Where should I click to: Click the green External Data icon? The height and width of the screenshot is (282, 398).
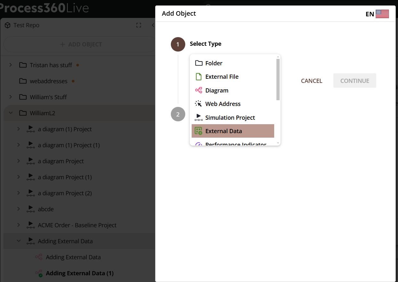199,131
